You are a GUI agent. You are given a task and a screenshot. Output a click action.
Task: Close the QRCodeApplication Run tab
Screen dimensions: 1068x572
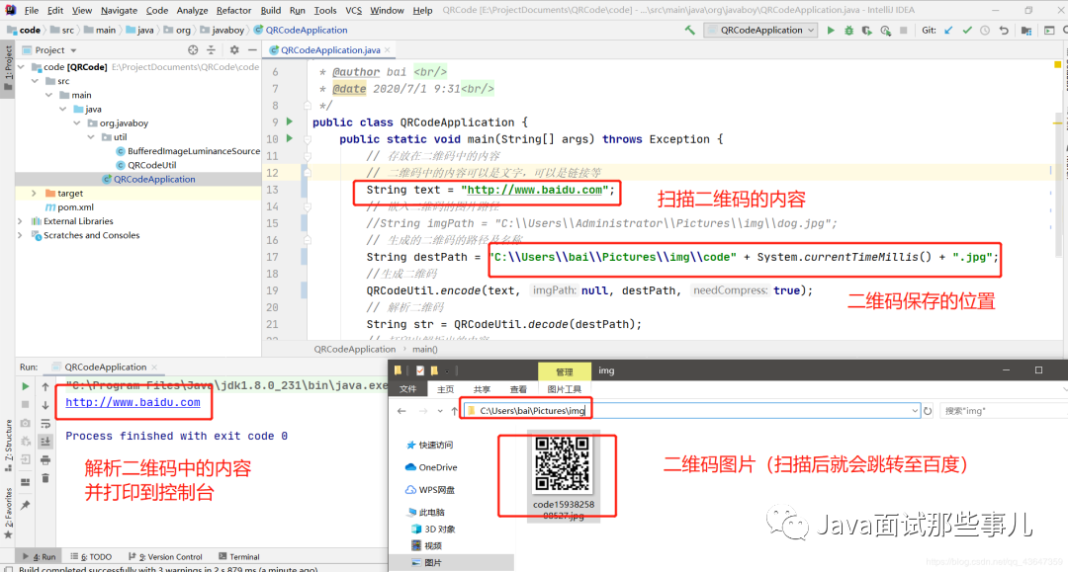[154, 368]
